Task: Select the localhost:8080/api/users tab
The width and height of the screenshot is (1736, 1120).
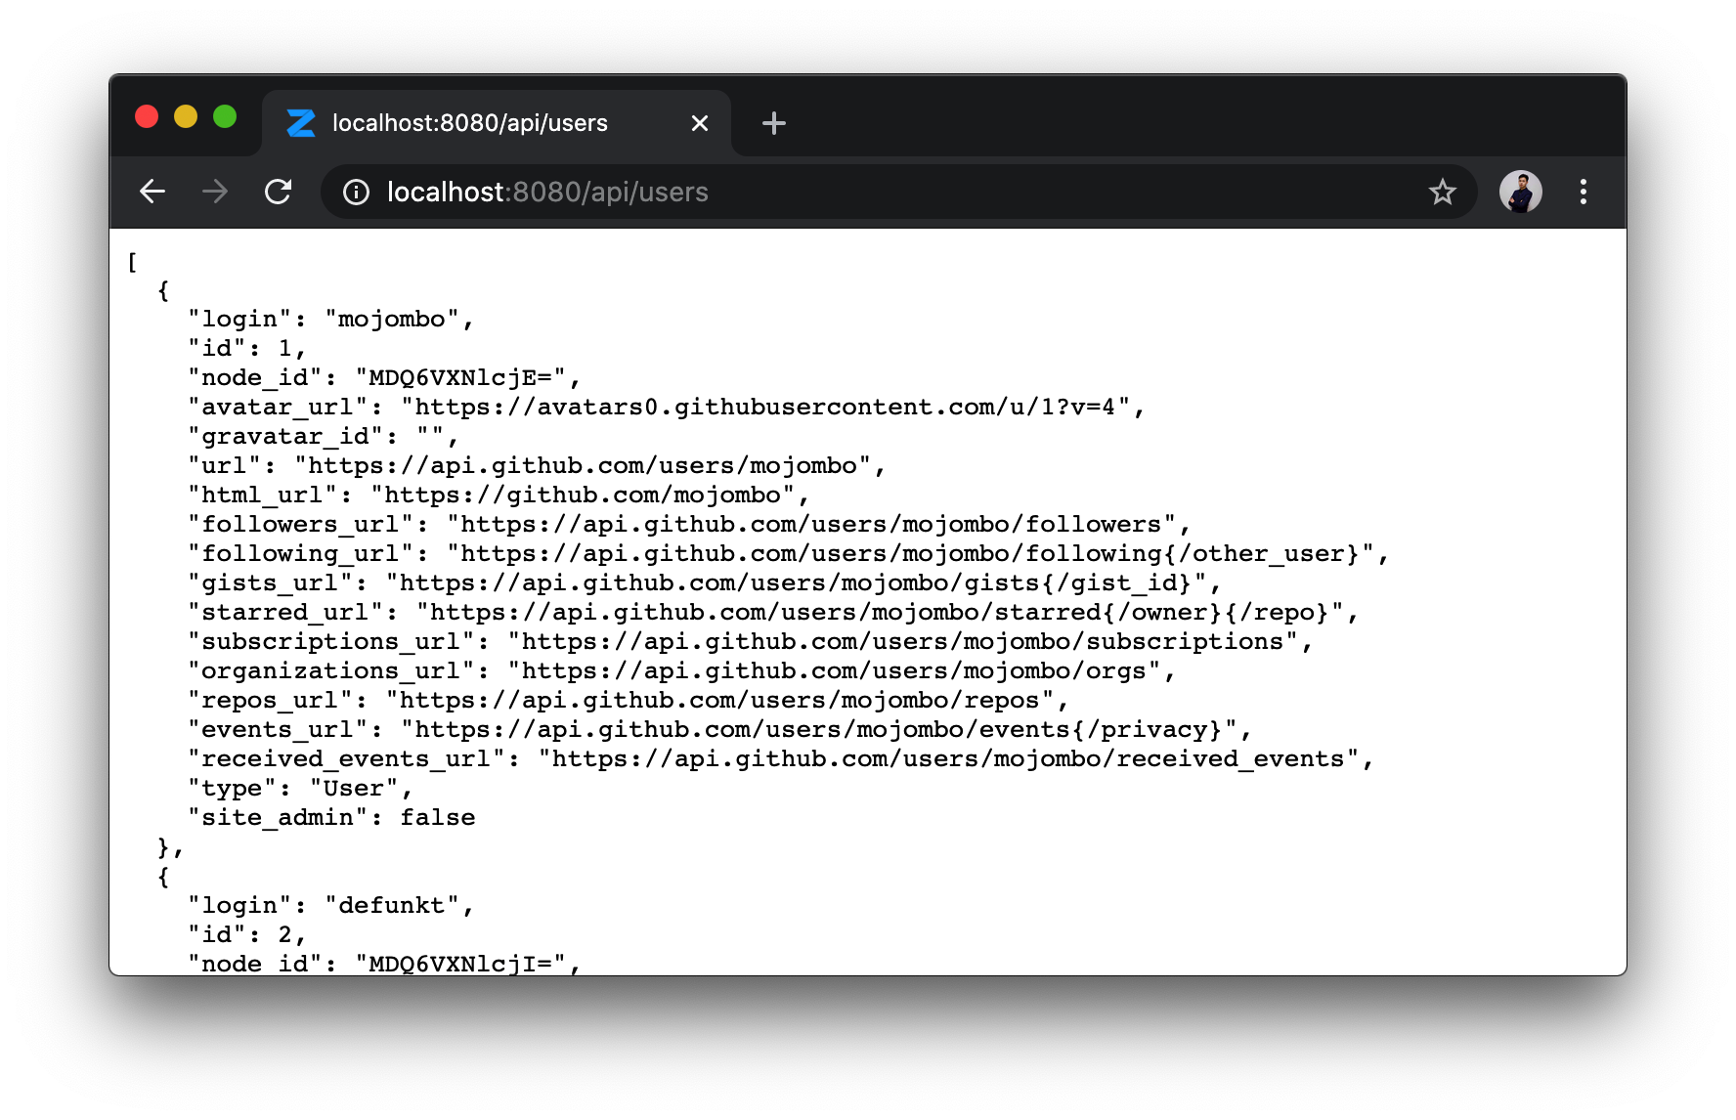Action: [497, 123]
